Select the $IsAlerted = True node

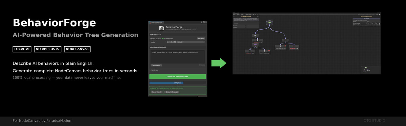(x=294, y=47)
